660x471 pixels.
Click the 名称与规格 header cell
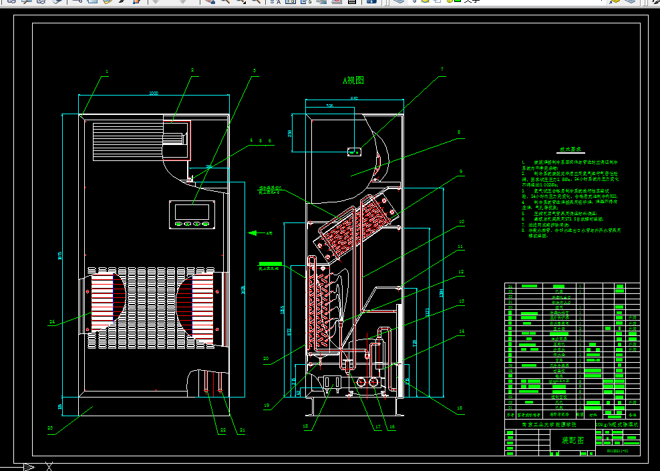[558, 415]
